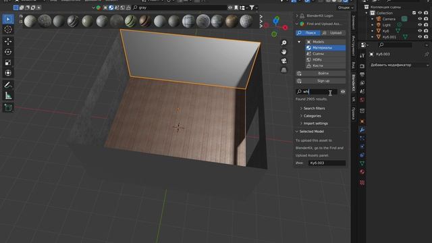Collapse Collection tree in outliner
432x243 pixels.
click(x=367, y=13)
